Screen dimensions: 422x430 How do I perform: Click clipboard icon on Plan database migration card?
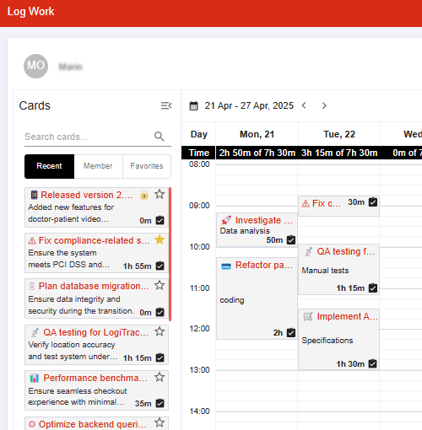click(x=160, y=312)
